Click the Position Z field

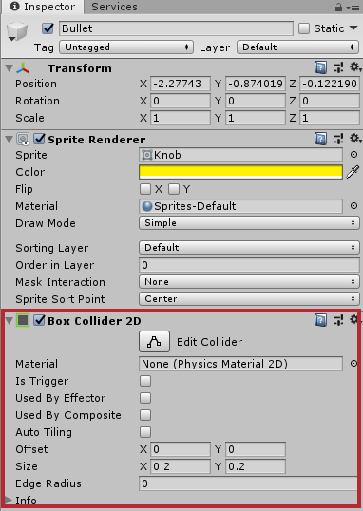330,84
